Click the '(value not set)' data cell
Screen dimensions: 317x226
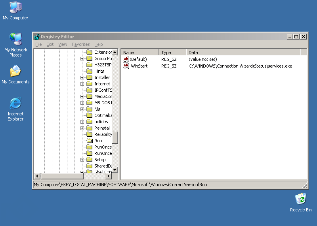[x=203, y=59]
